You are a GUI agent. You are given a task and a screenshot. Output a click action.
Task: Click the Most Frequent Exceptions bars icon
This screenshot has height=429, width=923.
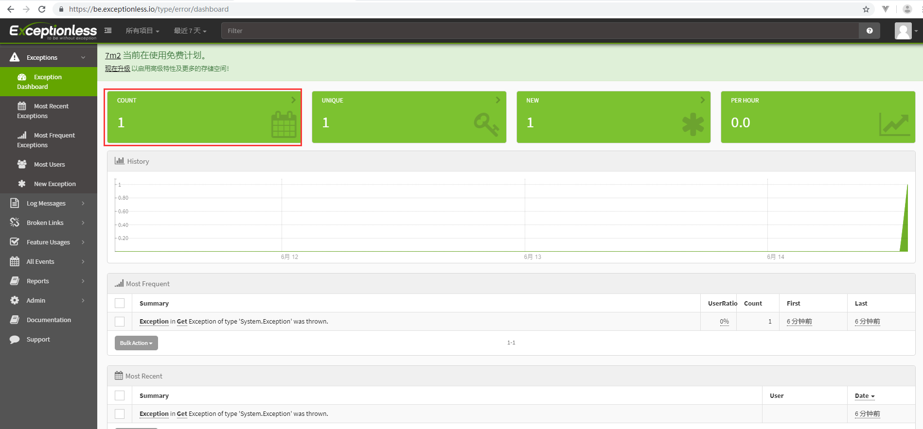coord(22,135)
